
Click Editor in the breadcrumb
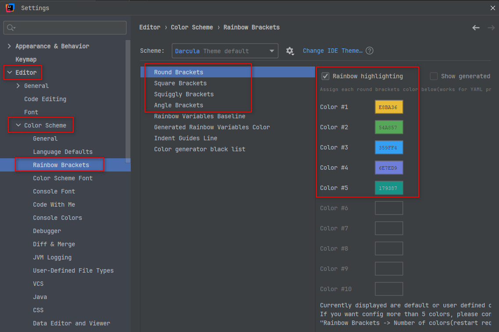click(150, 27)
